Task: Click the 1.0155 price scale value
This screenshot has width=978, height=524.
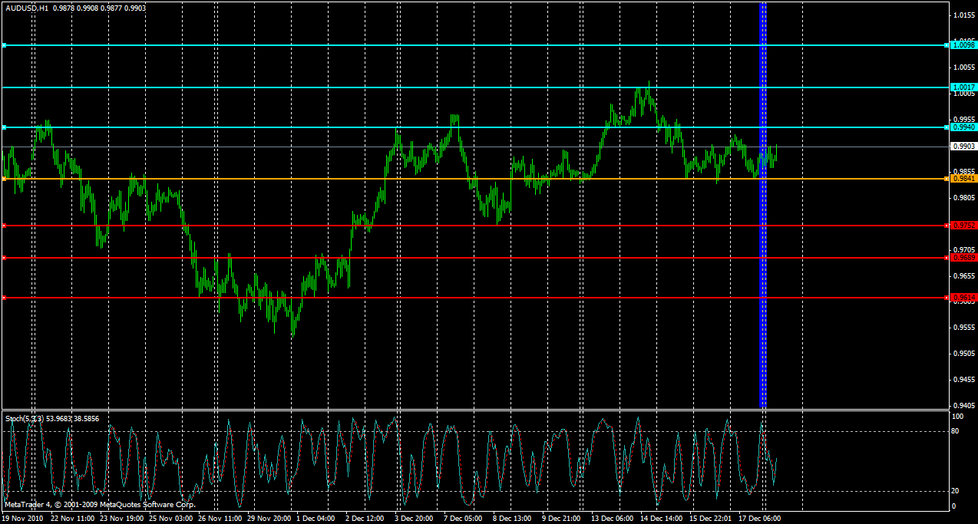Action: click(x=963, y=15)
